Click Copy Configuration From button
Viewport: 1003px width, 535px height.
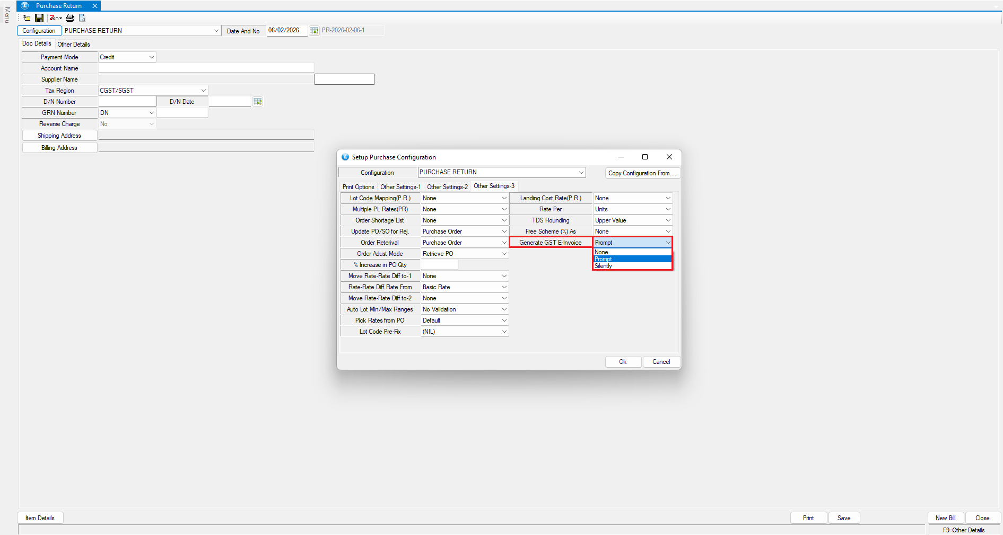click(642, 173)
